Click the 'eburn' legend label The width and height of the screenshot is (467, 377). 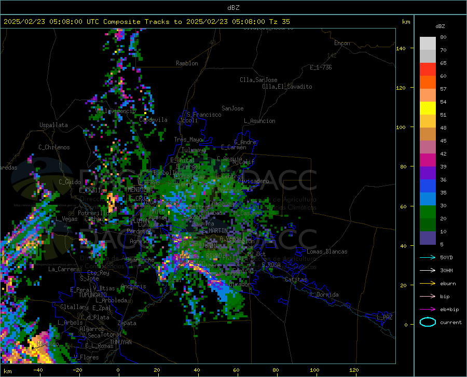[448, 284]
